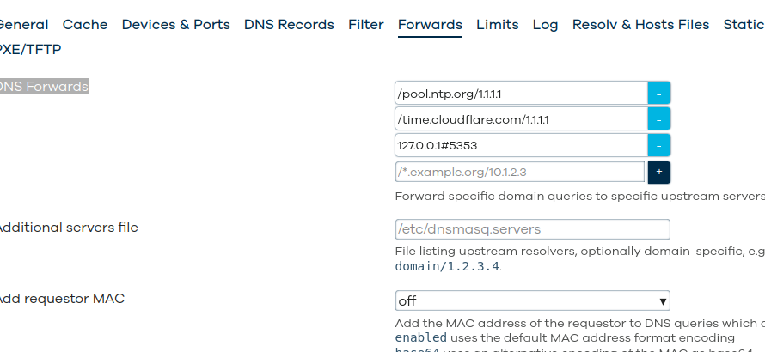Edit the /time.cloudflare.com/1.1.1.1 entry field
Viewport: 765px width, 352px height.
[521, 119]
